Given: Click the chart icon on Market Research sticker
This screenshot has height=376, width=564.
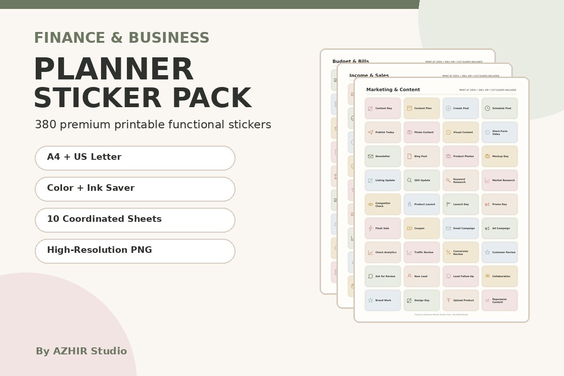Looking at the screenshot, I should click(487, 180).
